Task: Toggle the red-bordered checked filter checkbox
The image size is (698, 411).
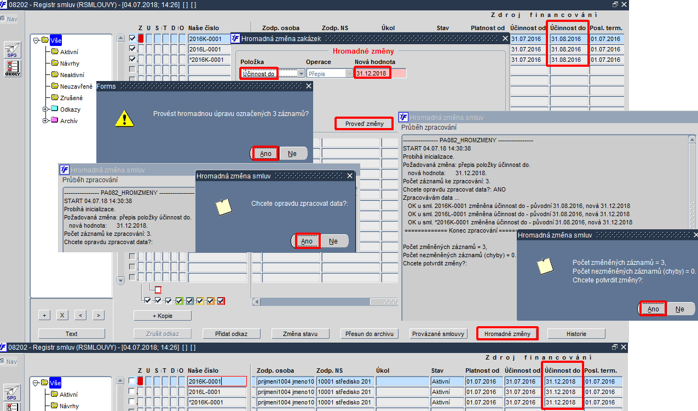Action: tap(221, 301)
